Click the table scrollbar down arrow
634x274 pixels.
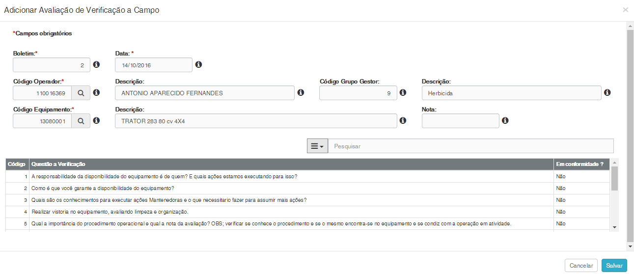(x=614, y=227)
